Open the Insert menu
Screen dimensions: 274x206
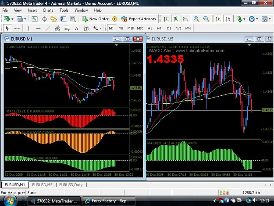pyautogui.click(x=32, y=11)
